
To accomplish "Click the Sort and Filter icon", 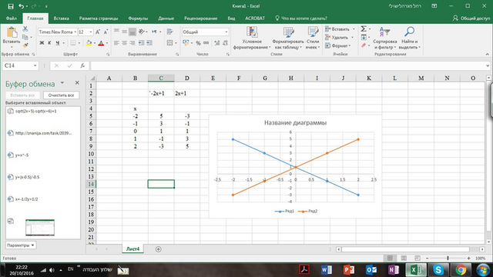I will click(x=384, y=32).
